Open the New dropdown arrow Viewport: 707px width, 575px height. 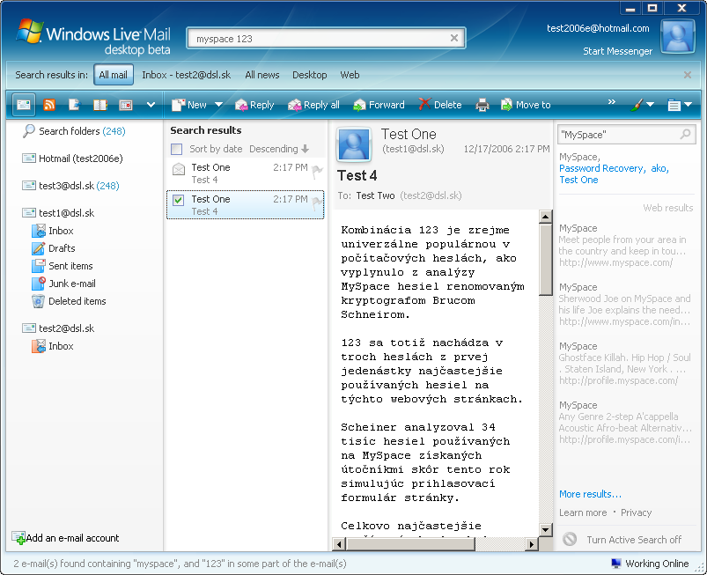pos(218,105)
